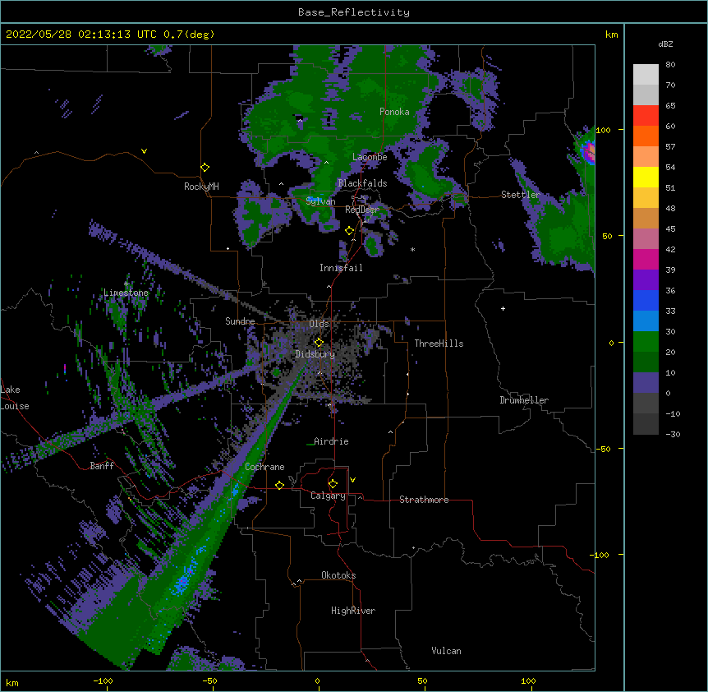Image resolution: width=708 pixels, height=692 pixels.
Task: Pick the red 60–65 dBZ legend color
Action: (x=646, y=116)
